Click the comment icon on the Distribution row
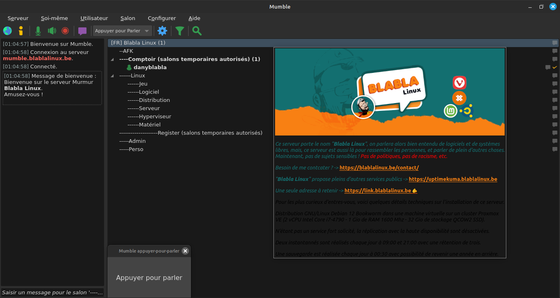560x298 pixels. 555,100
